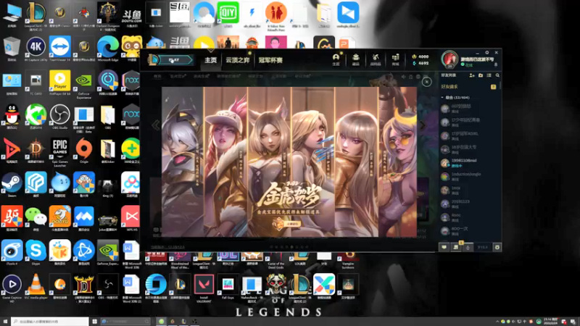Screen dimensions: 580x326
Task: Open the missions icon with the notification badge
Action: 456,247
